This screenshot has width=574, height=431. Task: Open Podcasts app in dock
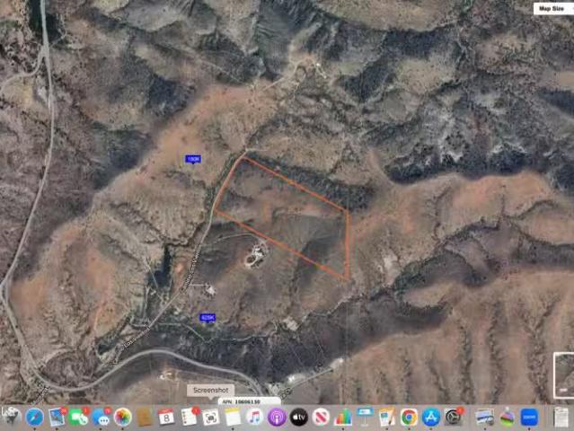coord(277,417)
